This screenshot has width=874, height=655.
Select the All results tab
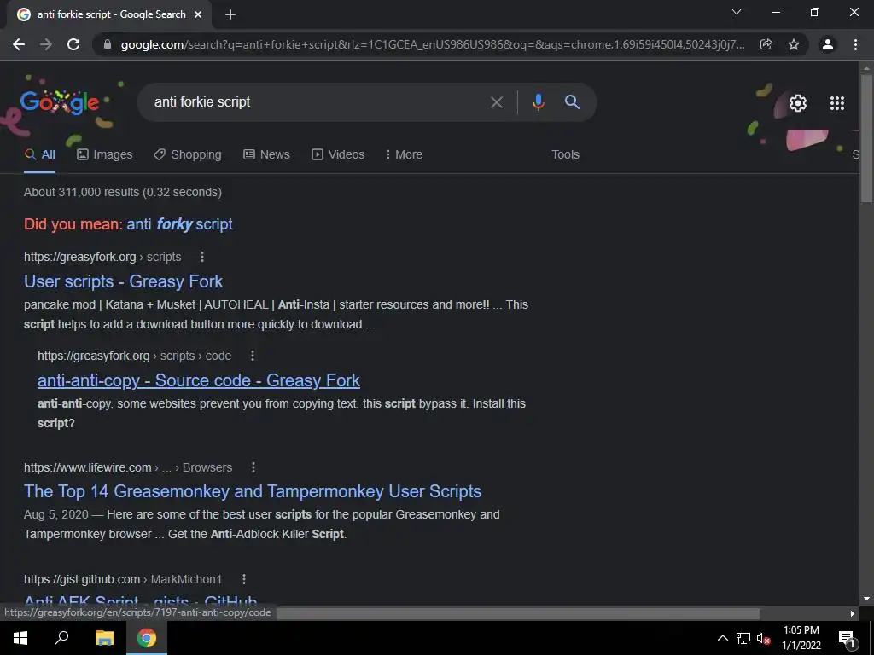pos(39,155)
